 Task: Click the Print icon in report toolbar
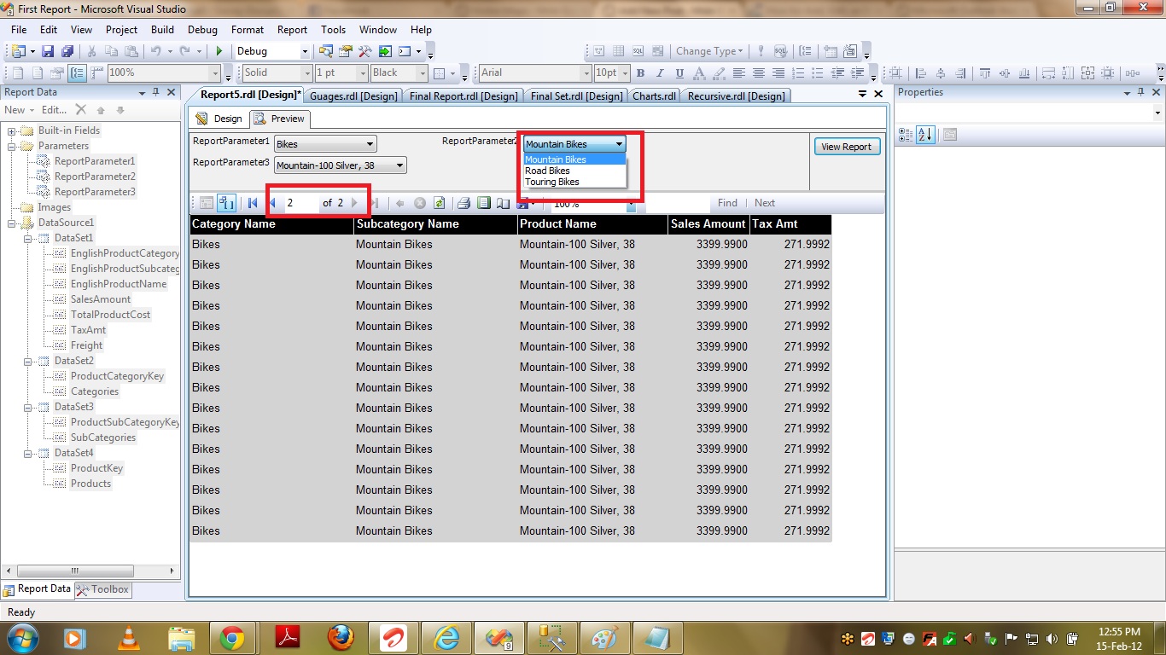click(x=463, y=203)
